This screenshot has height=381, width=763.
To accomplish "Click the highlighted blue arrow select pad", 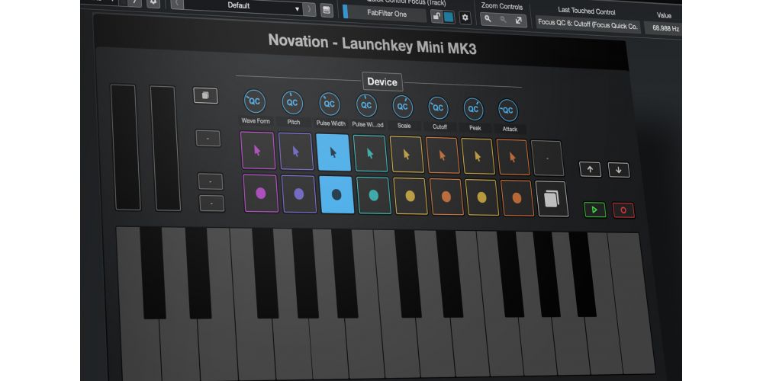I will 333,152.
